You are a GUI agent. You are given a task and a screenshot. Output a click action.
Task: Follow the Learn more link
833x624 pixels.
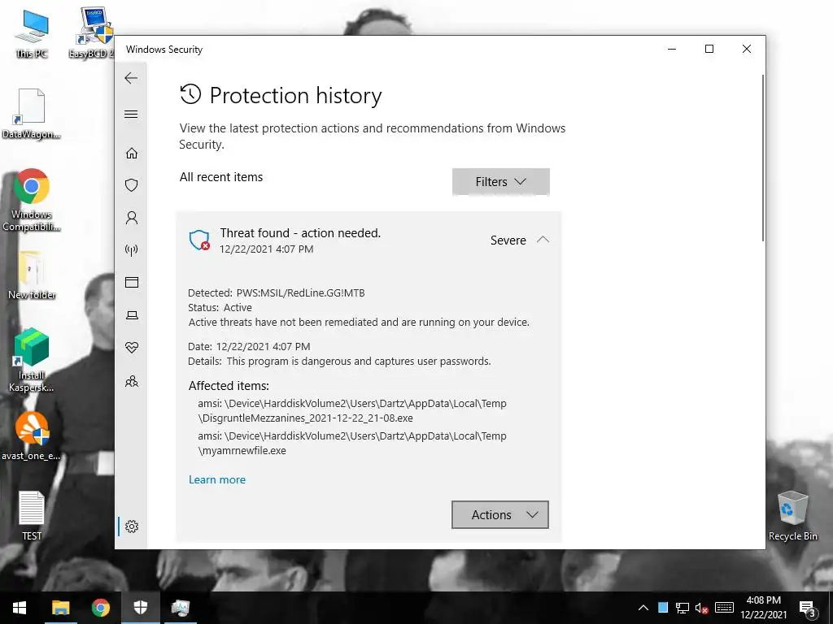(216, 479)
